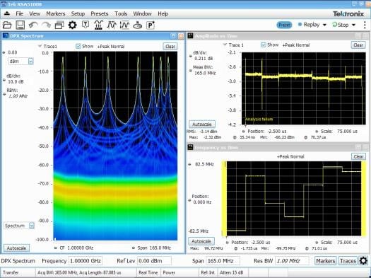Select Amplitude panel Scale 75.000 us
371x278 pixels.
(x=347, y=131)
